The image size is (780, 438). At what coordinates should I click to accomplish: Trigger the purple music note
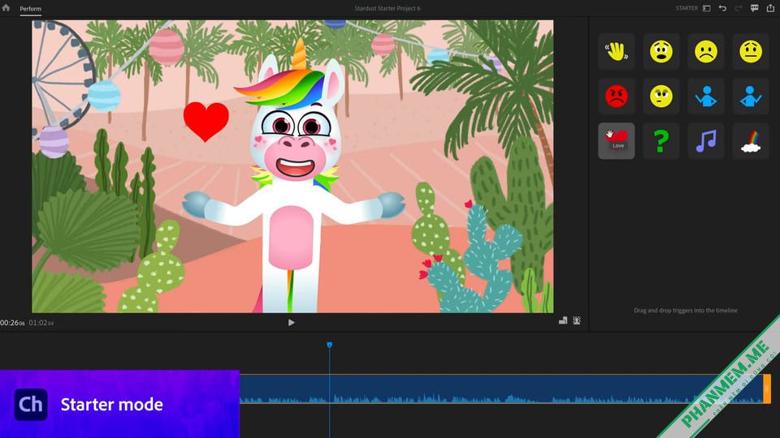coord(706,141)
